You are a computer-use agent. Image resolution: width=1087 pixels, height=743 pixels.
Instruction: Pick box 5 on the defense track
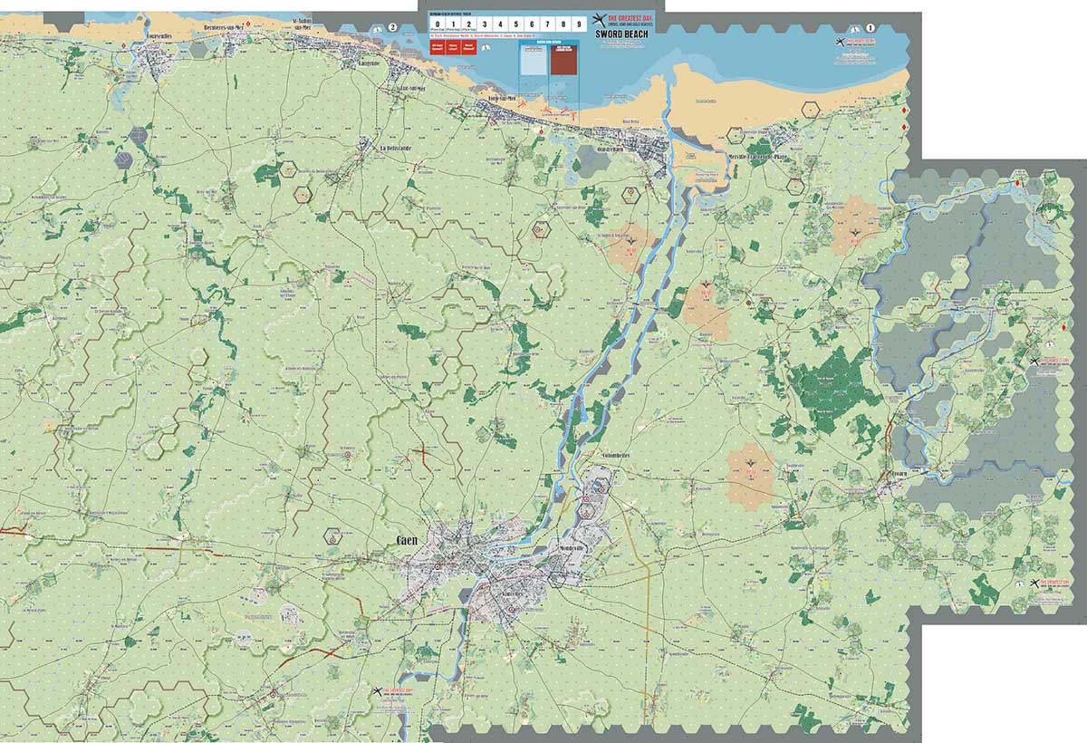coord(515,24)
